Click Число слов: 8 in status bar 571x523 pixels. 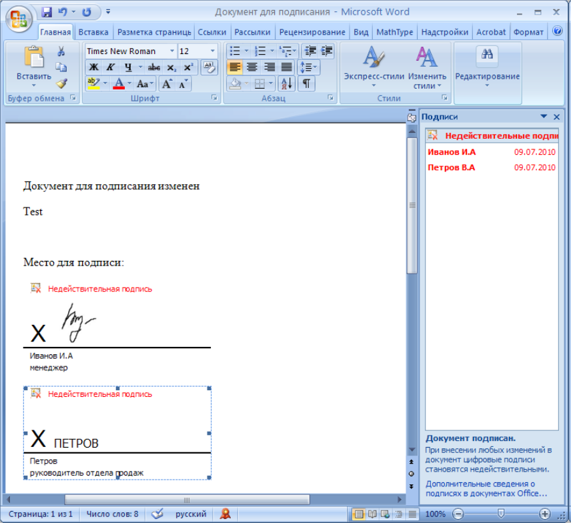click(112, 514)
